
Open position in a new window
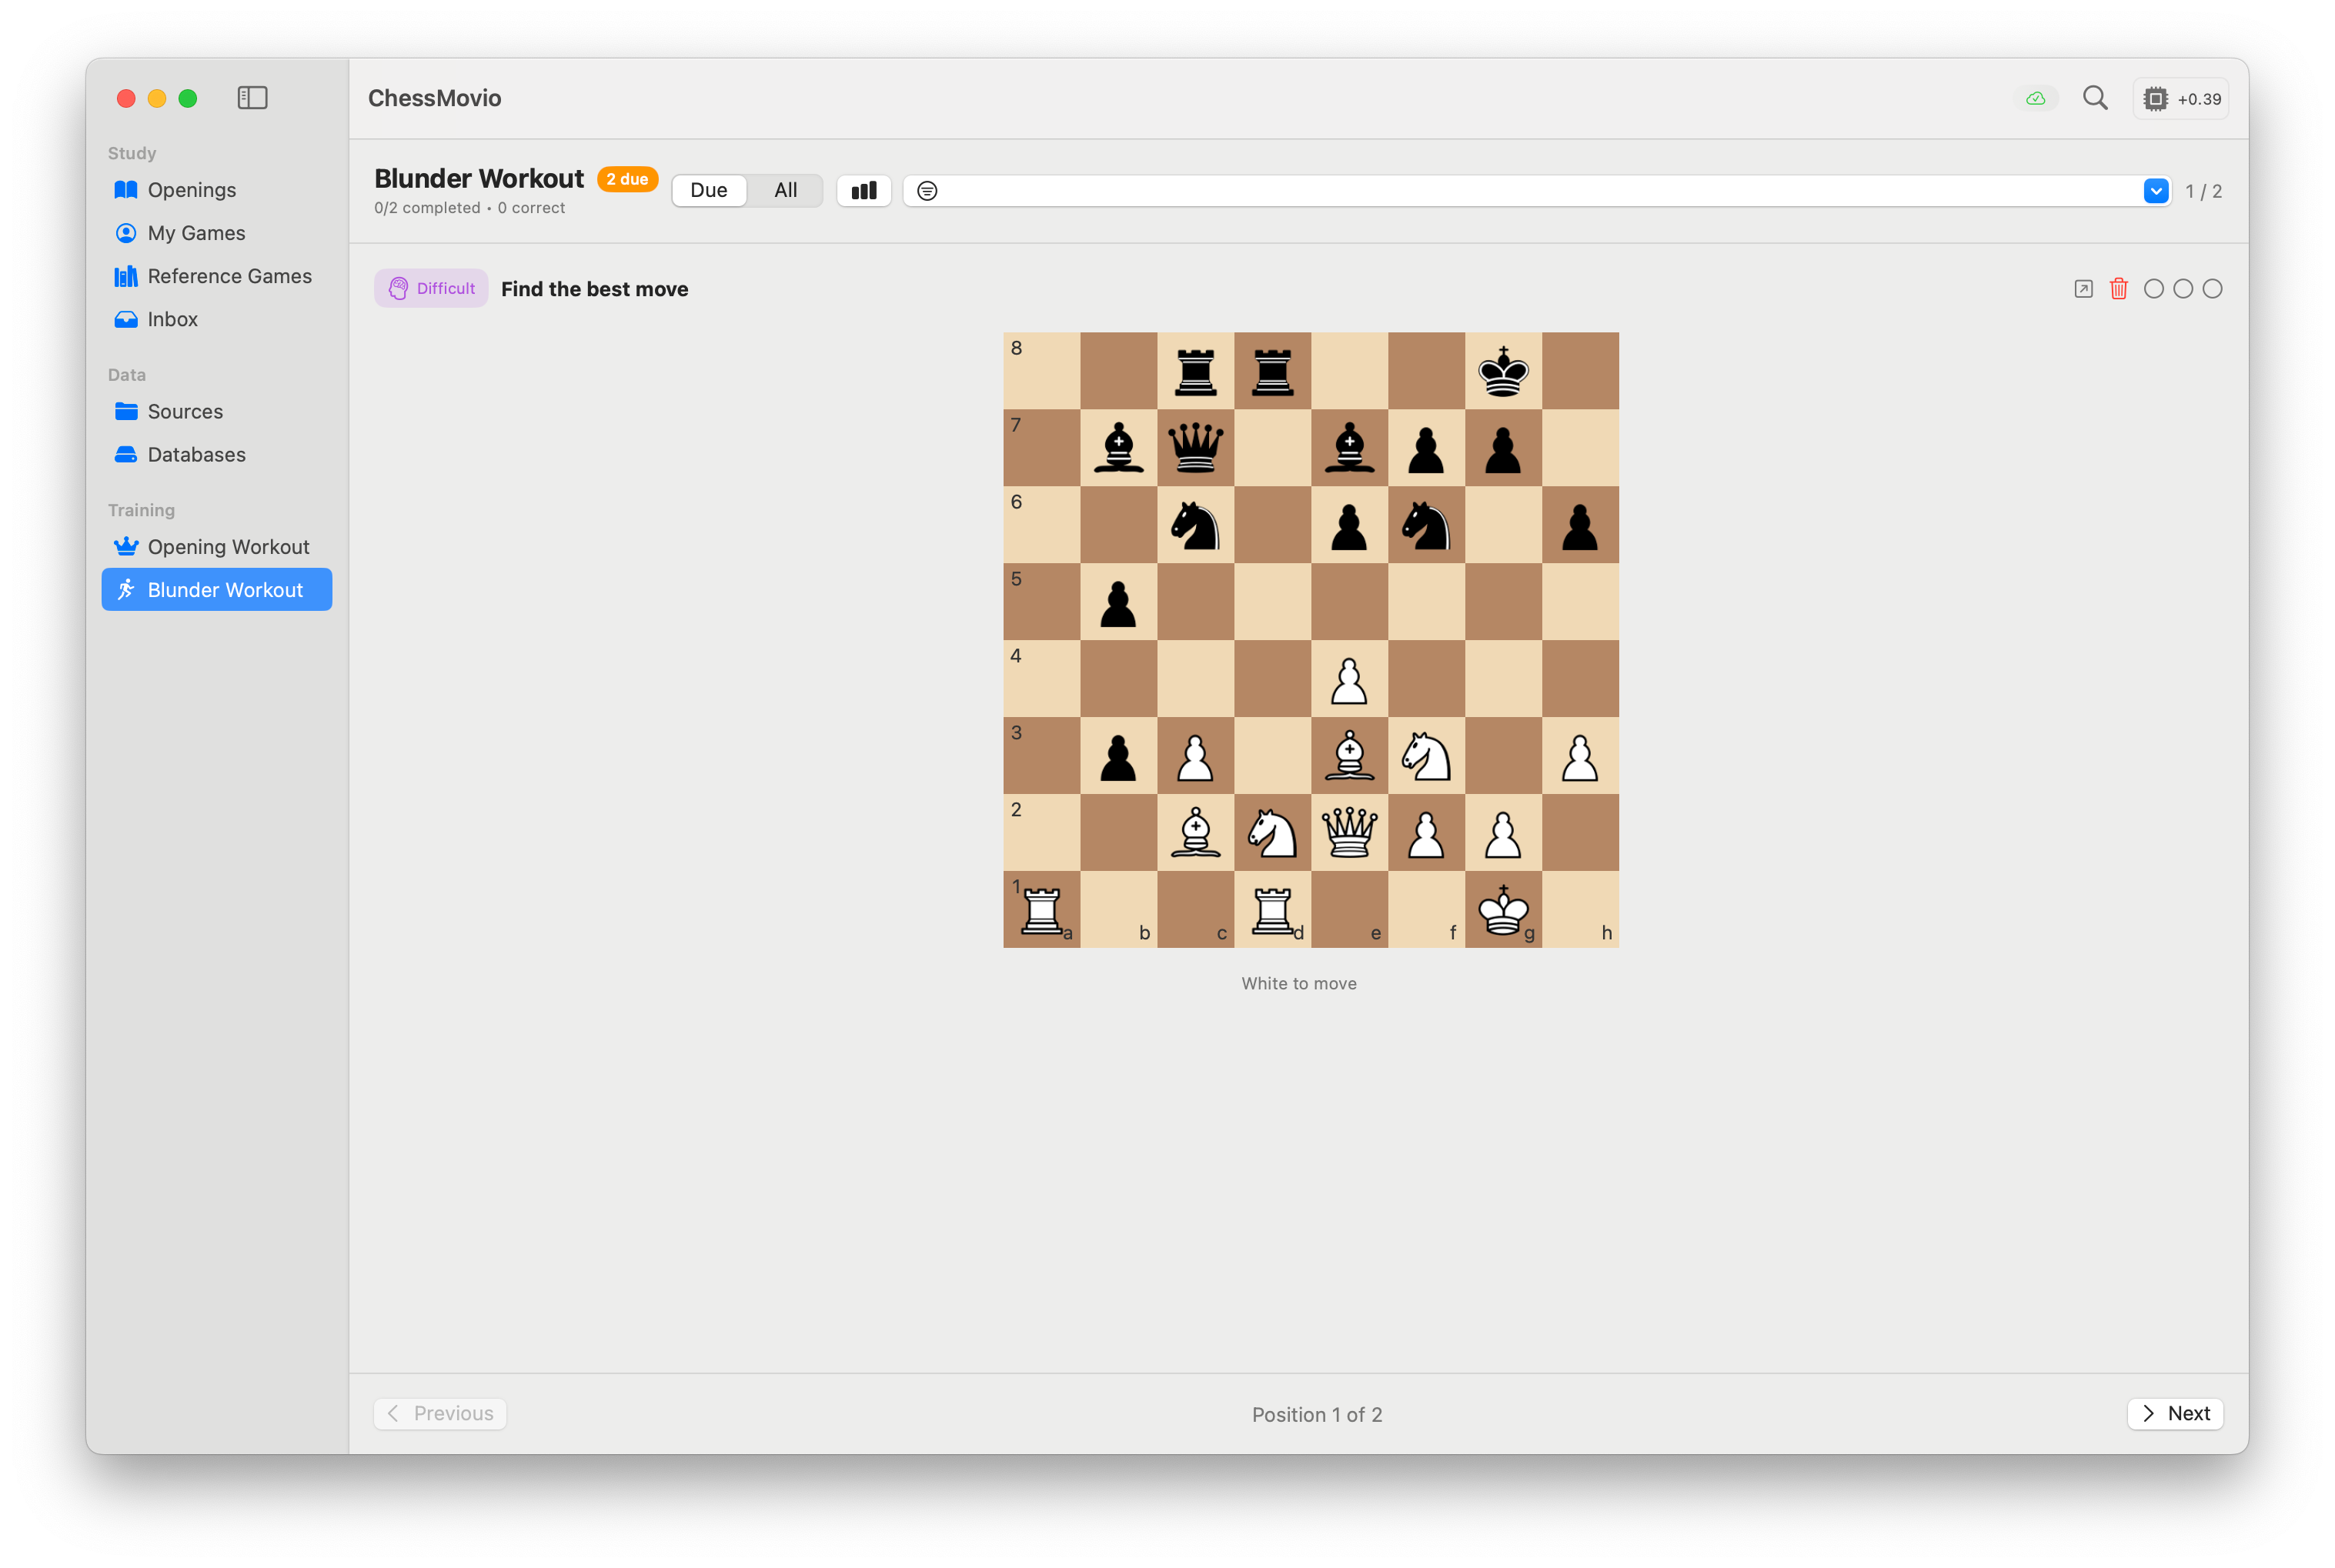click(2083, 288)
